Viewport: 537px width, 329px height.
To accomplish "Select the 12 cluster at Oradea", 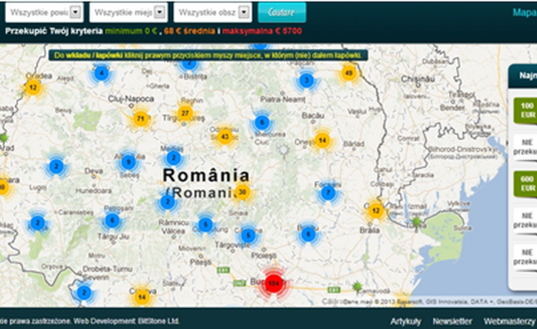I will point(33,87).
